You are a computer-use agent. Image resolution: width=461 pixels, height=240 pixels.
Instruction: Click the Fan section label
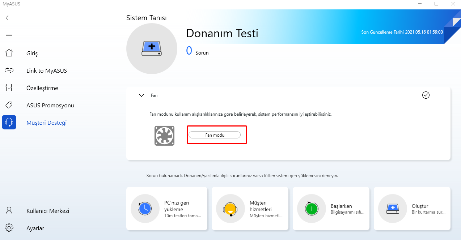(154, 95)
